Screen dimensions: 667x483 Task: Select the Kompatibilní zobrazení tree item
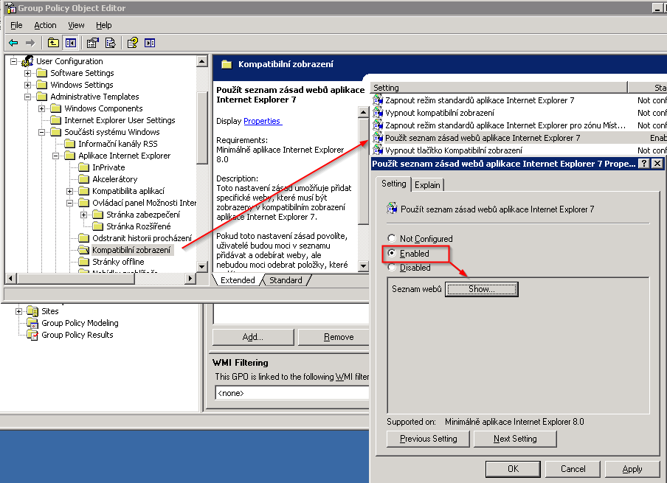[131, 250]
